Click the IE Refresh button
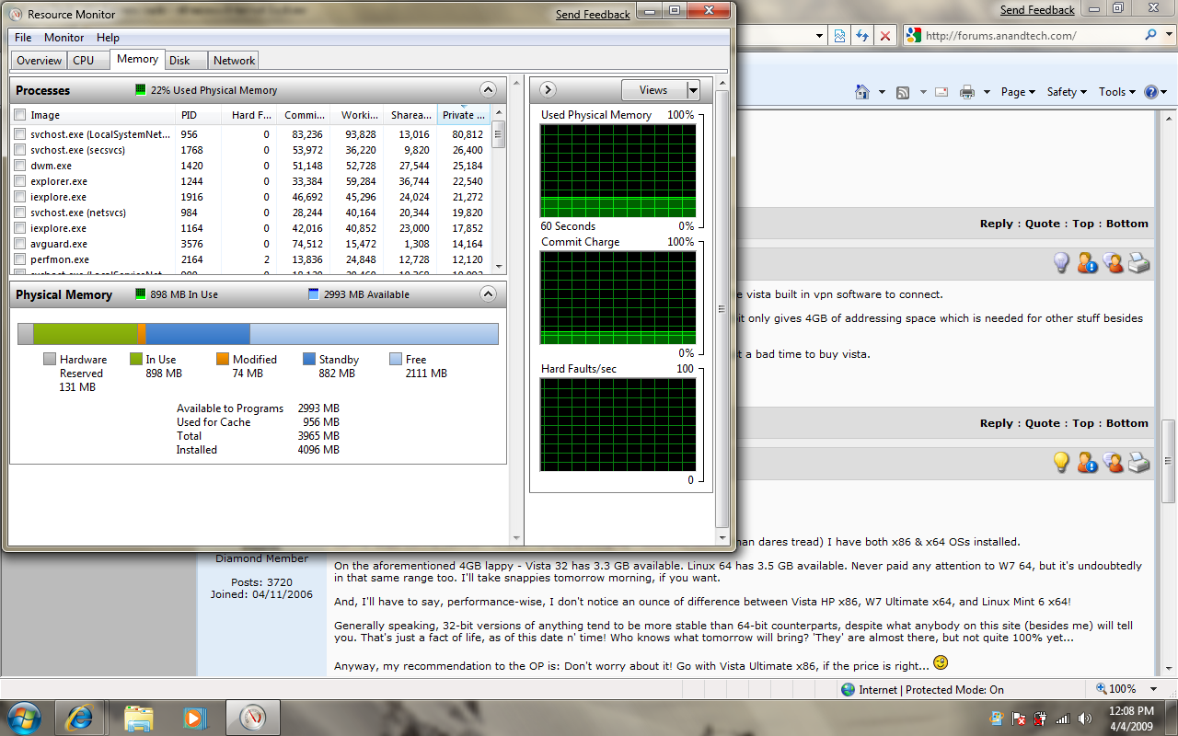The image size is (1178, 736). tap(862, 36)
